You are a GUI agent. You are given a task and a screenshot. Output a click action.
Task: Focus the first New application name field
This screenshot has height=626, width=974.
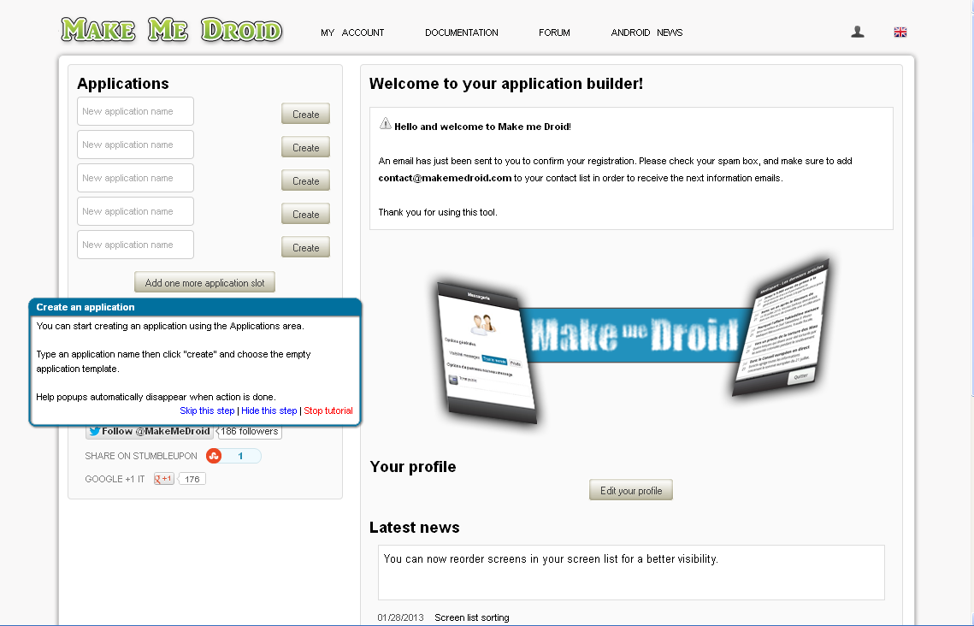click(135, 111)
